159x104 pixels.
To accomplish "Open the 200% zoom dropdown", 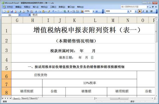I will pyautogui.click(x=94, y=11).
